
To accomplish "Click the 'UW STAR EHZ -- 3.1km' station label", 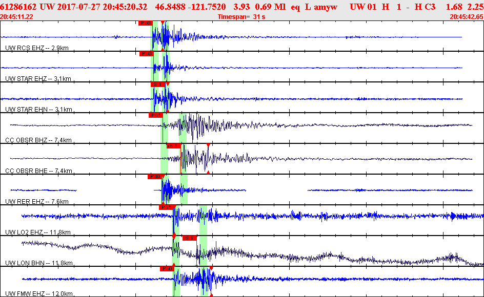I will pyautogui.click(x=38, y=79).
